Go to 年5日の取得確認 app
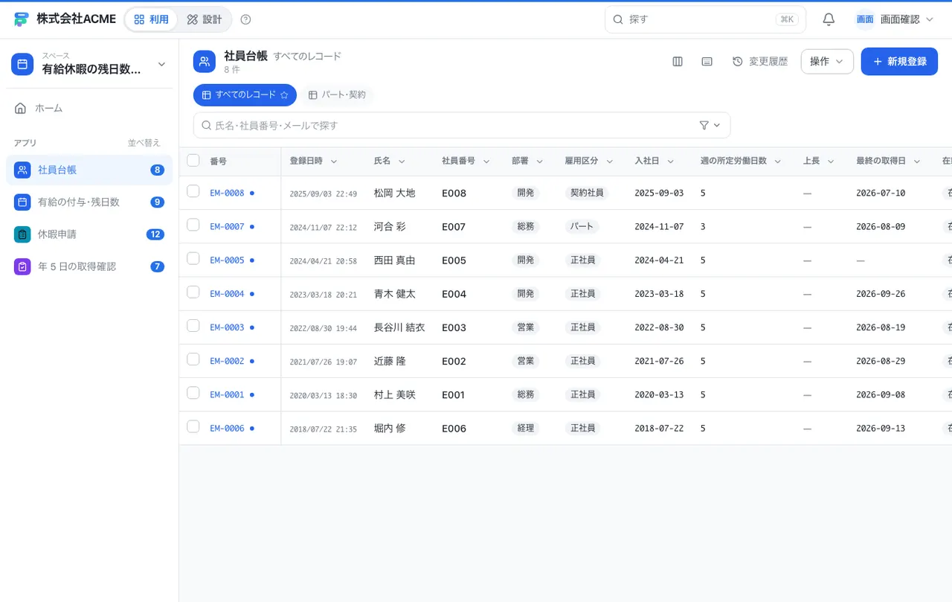 [x=89, y=266]
